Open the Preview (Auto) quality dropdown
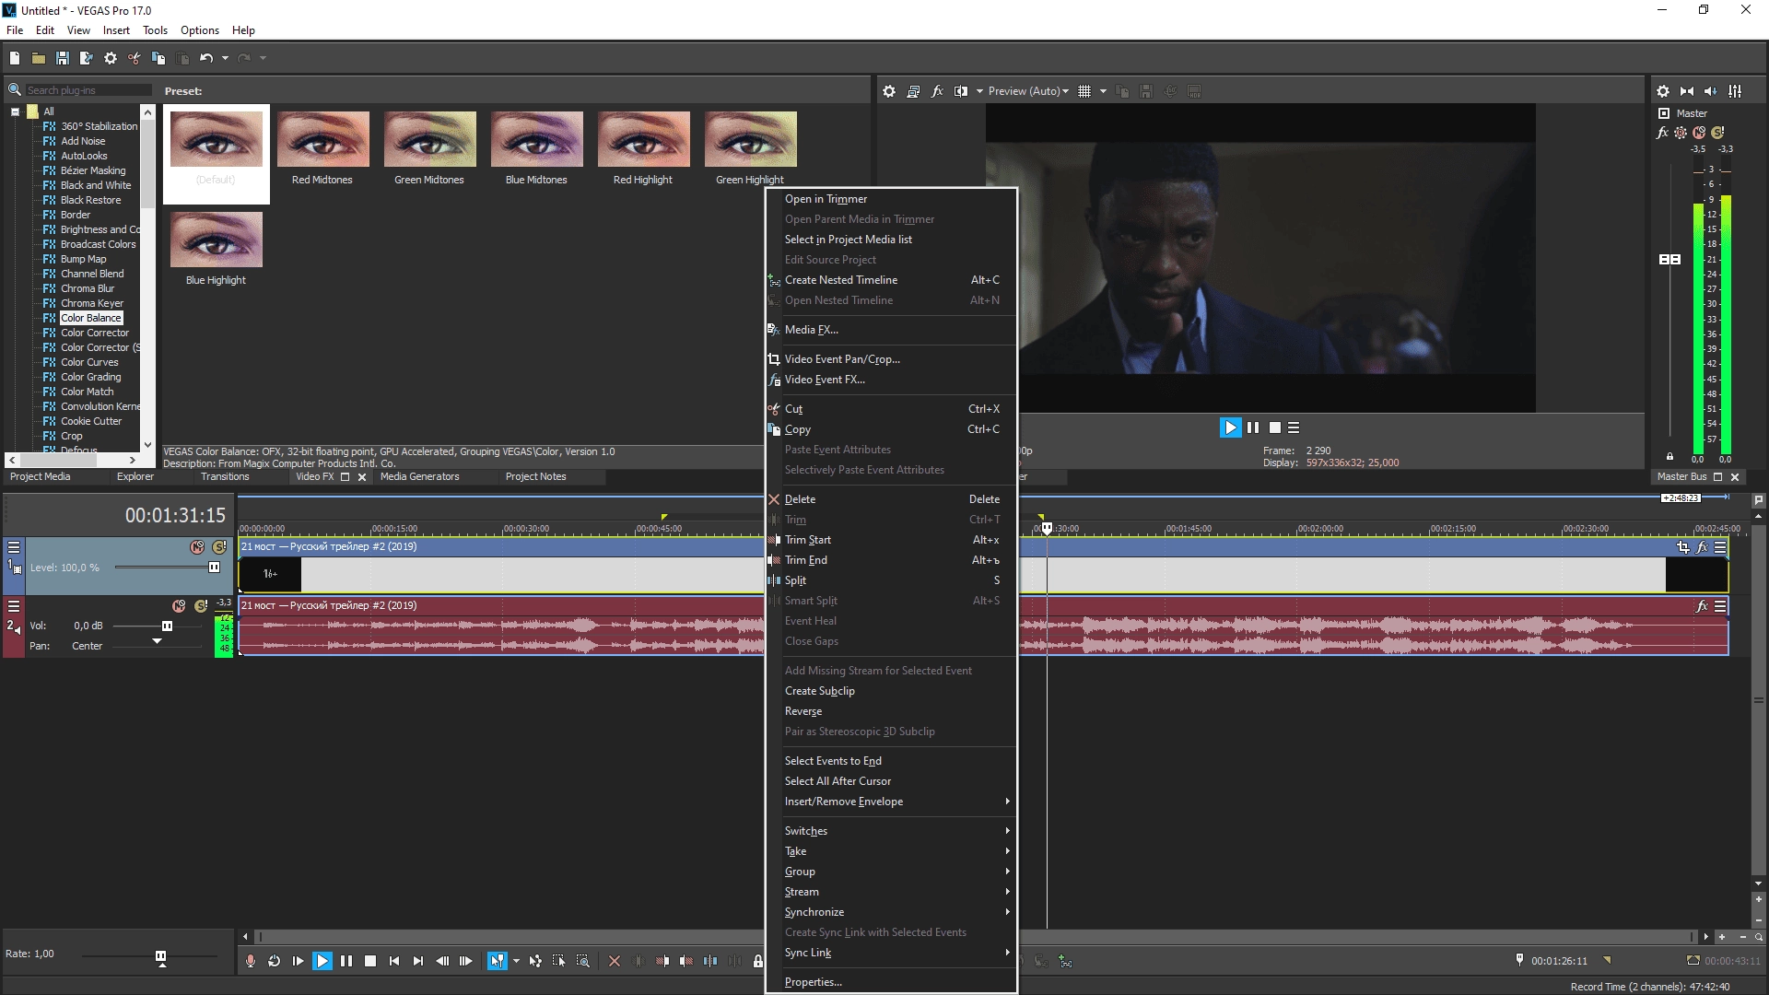 tap(1027, 91)
